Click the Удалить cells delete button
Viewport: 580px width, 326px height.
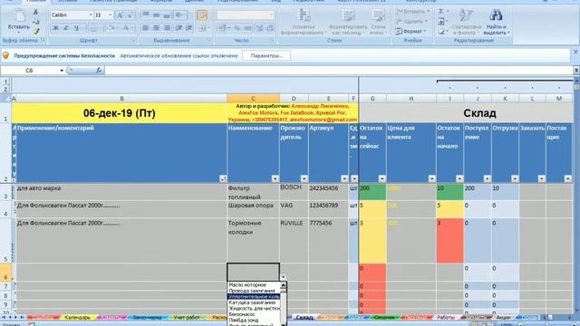[411, 22]
